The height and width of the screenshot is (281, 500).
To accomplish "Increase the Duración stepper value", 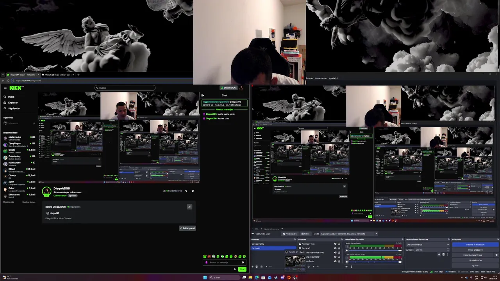I will pyautogui.click(x=448, y=249).
